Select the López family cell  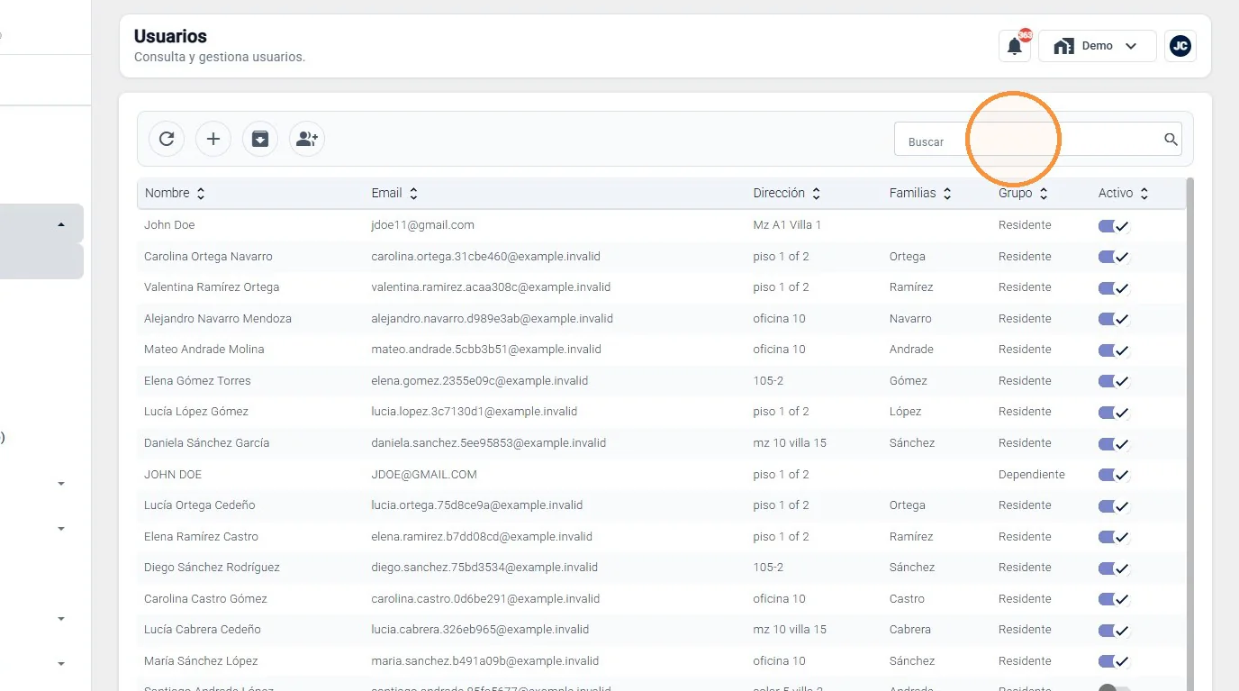point(905,412)
